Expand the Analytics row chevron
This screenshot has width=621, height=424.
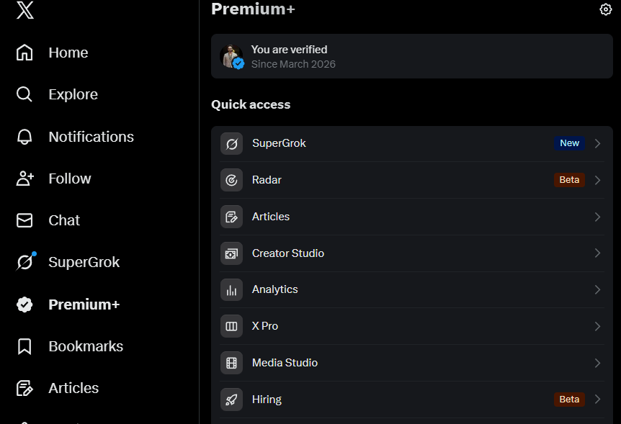click(598, 290)
